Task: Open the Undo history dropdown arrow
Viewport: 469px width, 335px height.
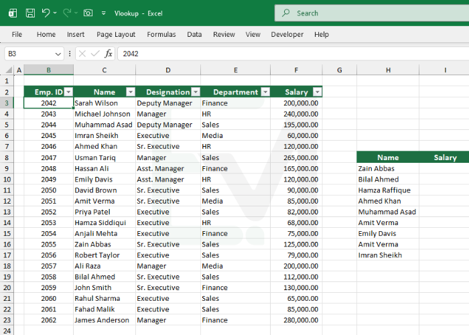Action: click(x=55, y=13)
